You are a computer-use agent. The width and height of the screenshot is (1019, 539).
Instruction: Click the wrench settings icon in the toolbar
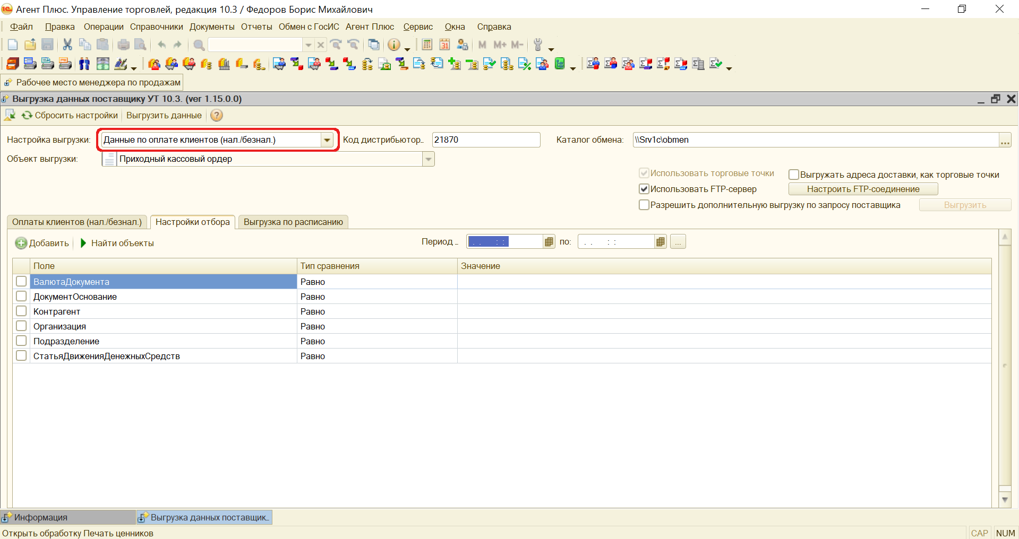click(538, 45)
